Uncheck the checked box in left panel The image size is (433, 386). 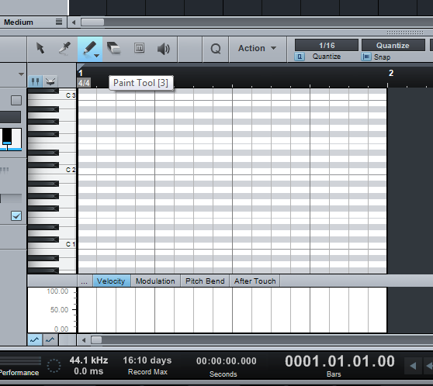(x=16, y=215)
